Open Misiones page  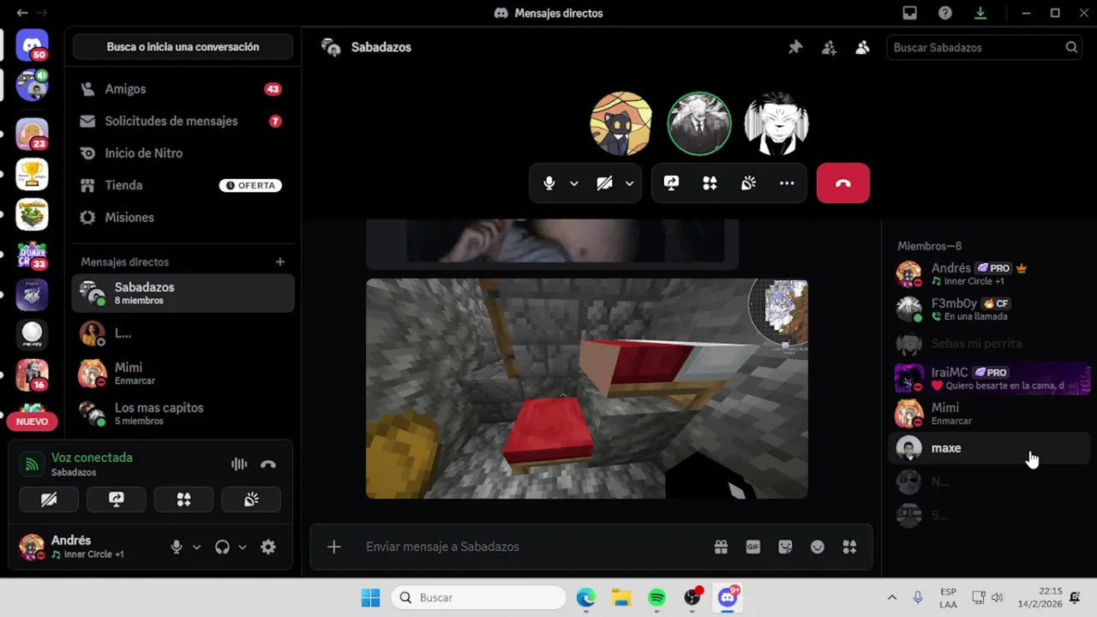(x=183, y=218)
